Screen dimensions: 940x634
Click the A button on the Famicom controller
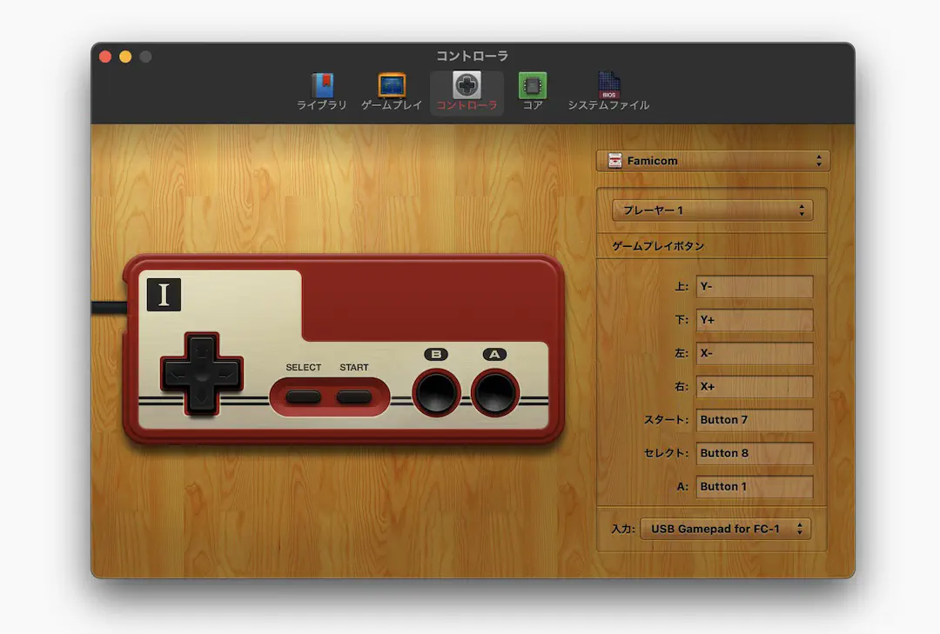coord(494,393)
